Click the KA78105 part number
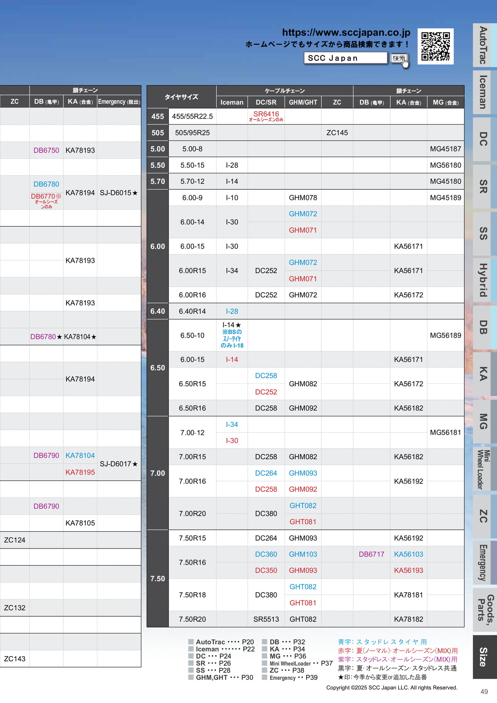Image resolution: width=497 pixels, height=703 pixels. pos(80,523)
